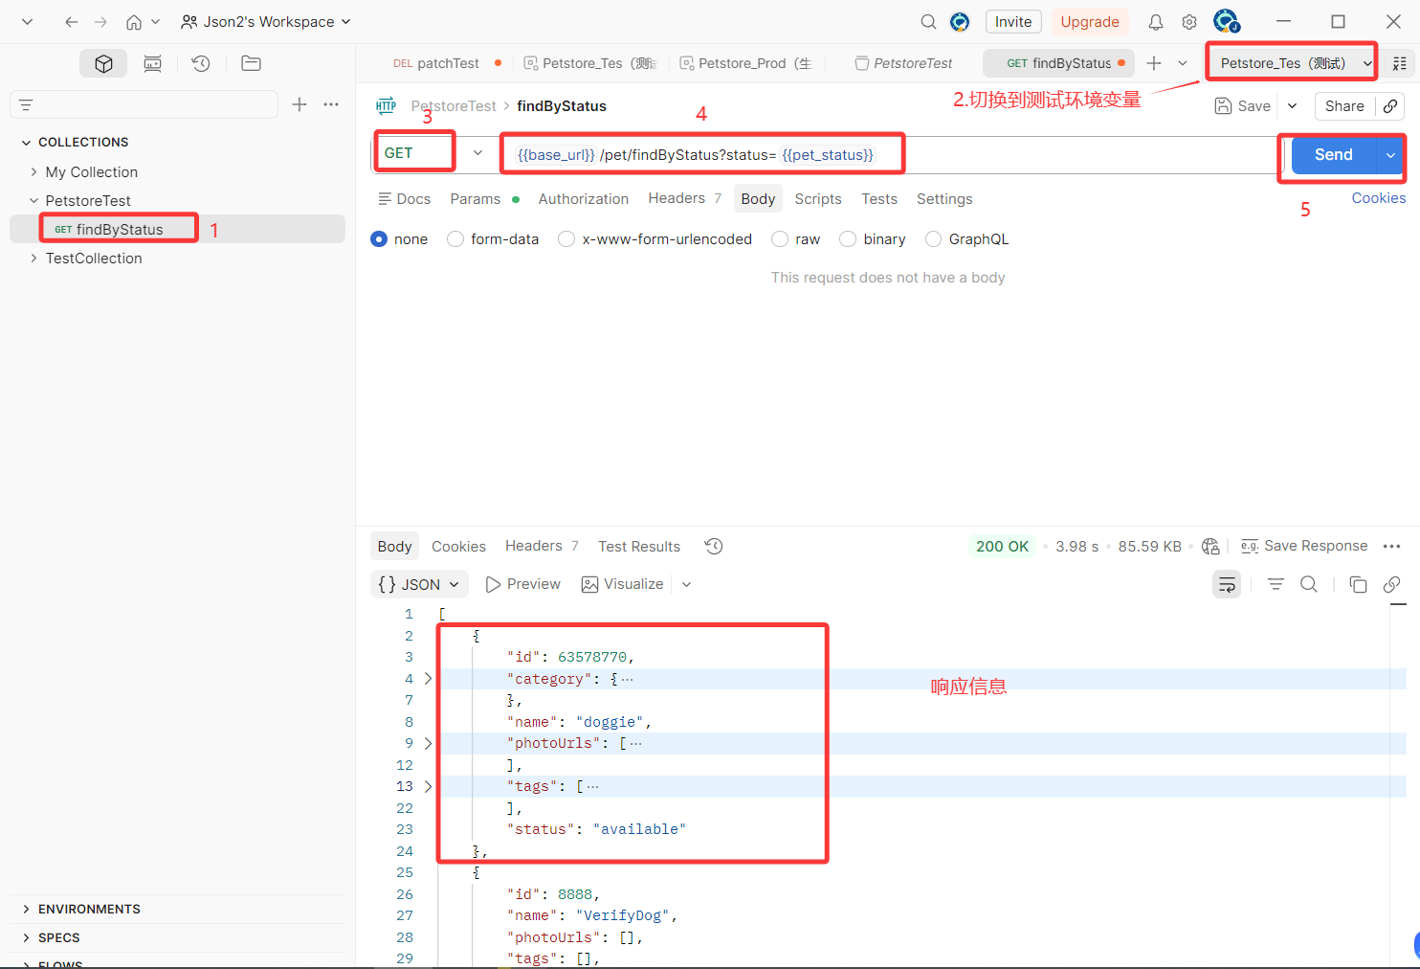Toggle response line wrap icon
This screenshot has height=969, width=1420.
point(1227,584)
